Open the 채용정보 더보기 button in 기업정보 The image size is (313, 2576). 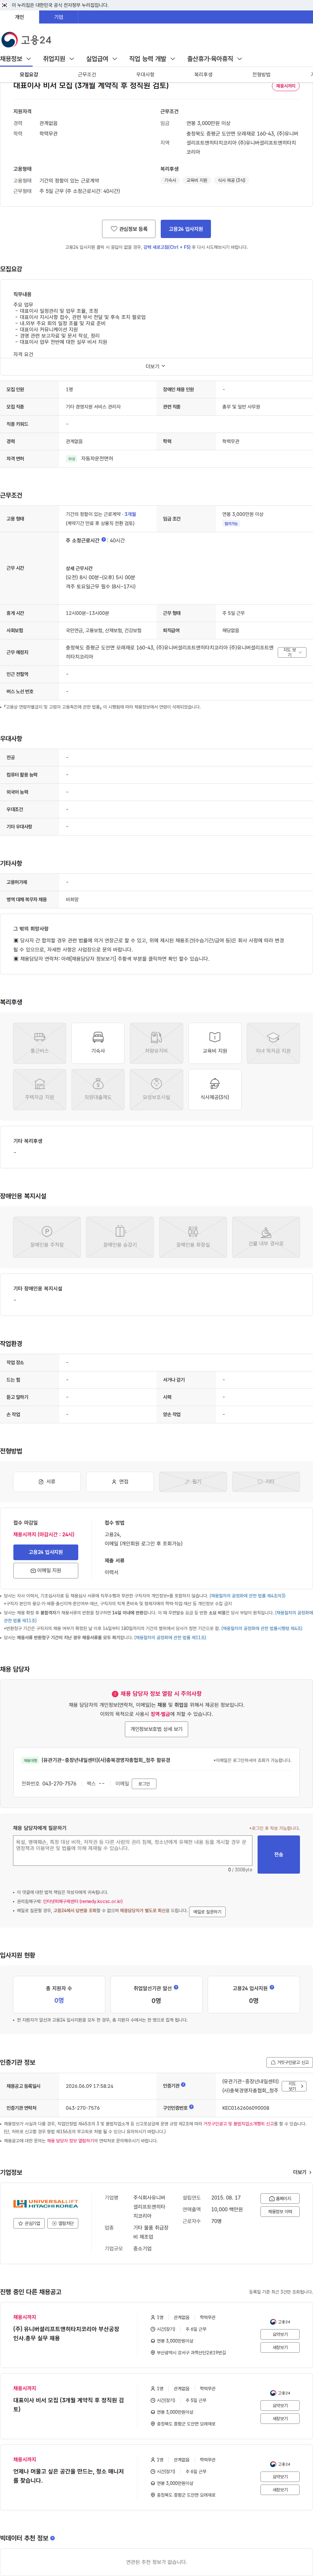(x=280, y=2211)
